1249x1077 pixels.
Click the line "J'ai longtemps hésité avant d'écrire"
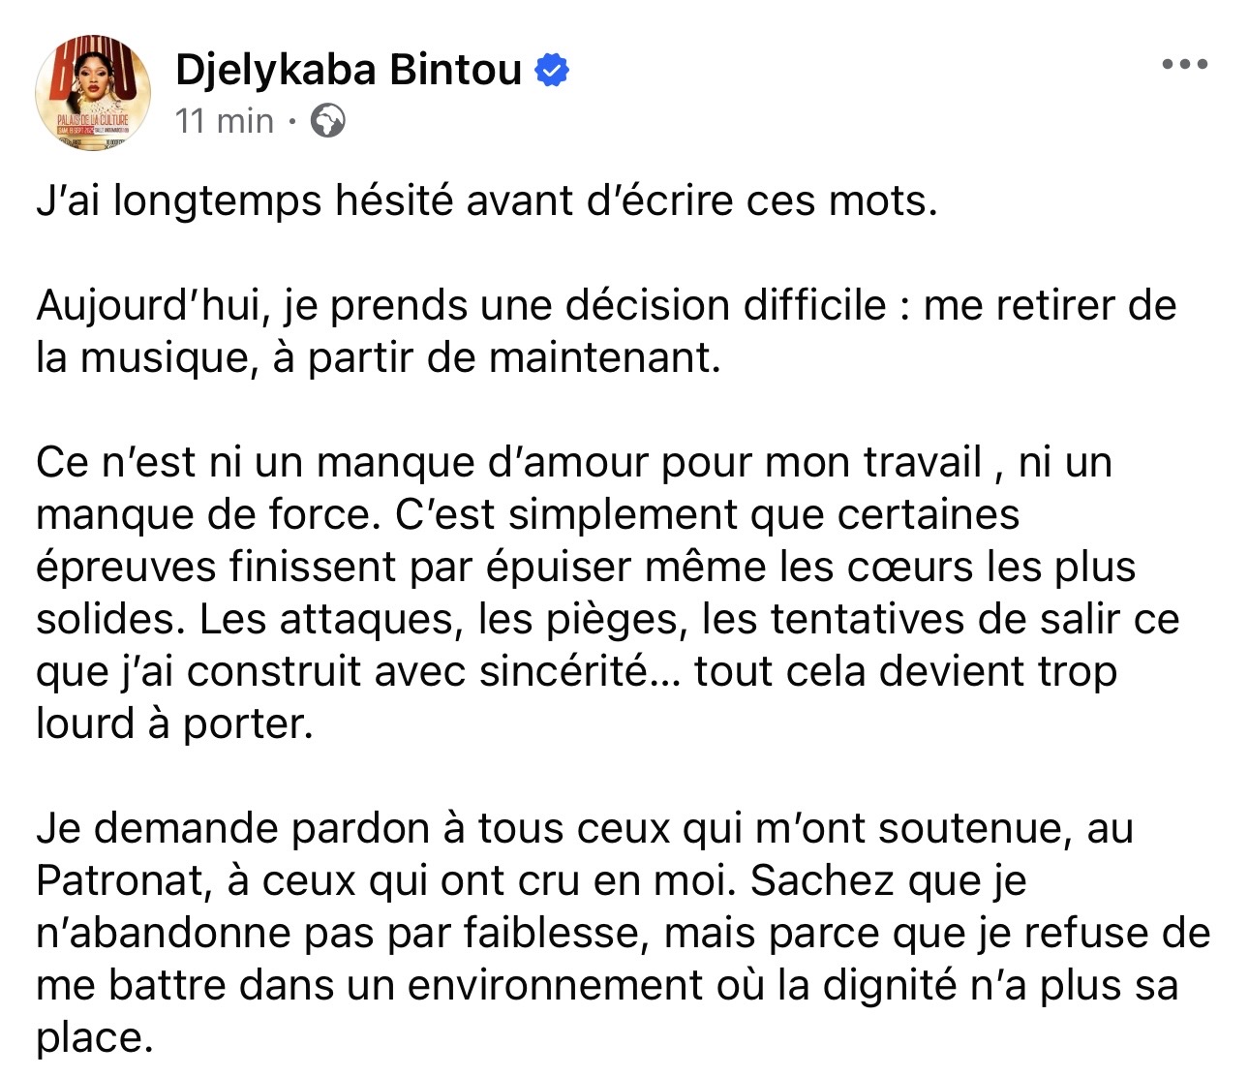486,200
